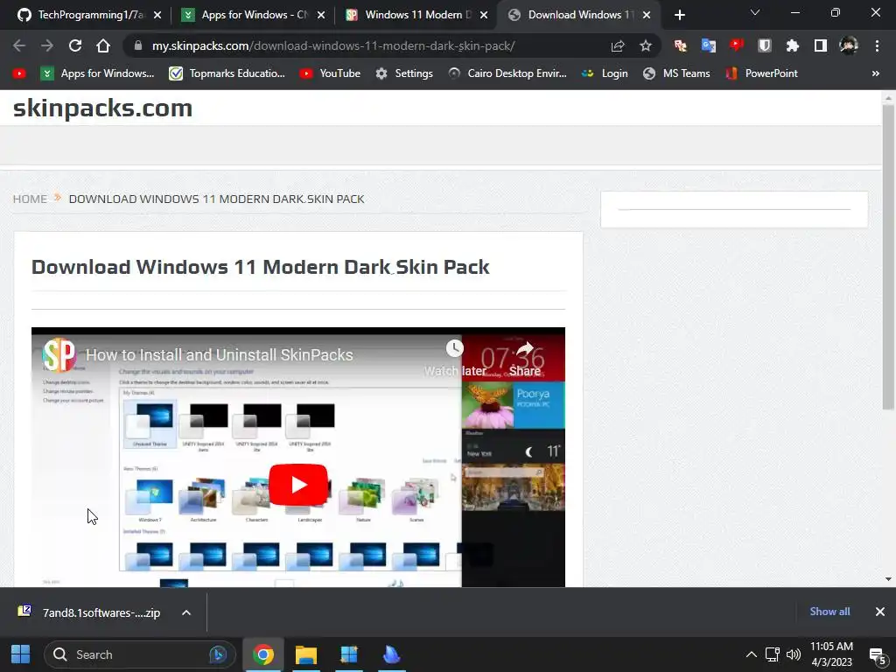
Task: Close the Apps for Windows tab
Action: [321, 15]
